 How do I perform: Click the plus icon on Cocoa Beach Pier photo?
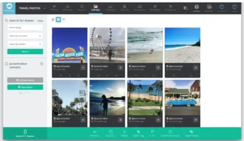pos(83,68)
